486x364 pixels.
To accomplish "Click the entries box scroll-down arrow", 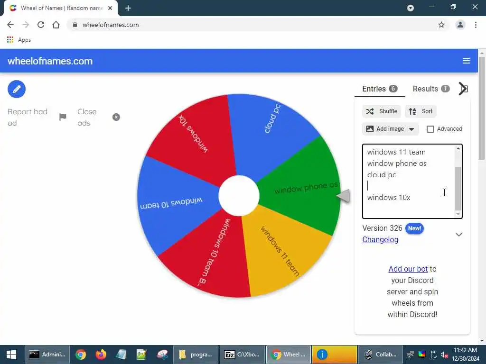I will coord(458,214).
